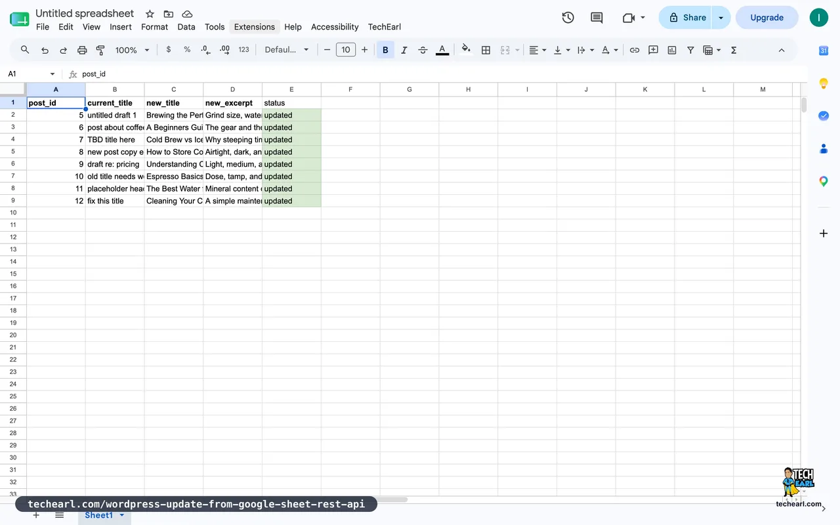This screenshot has width=840, height=525.
Task: Open vertical align dropdown
Action: pos(562,50)
